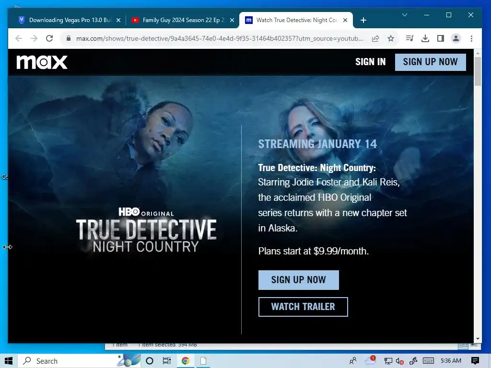Close the Family Guy tab
Viewport: 491px width, 368px height.
coord(232,20)
